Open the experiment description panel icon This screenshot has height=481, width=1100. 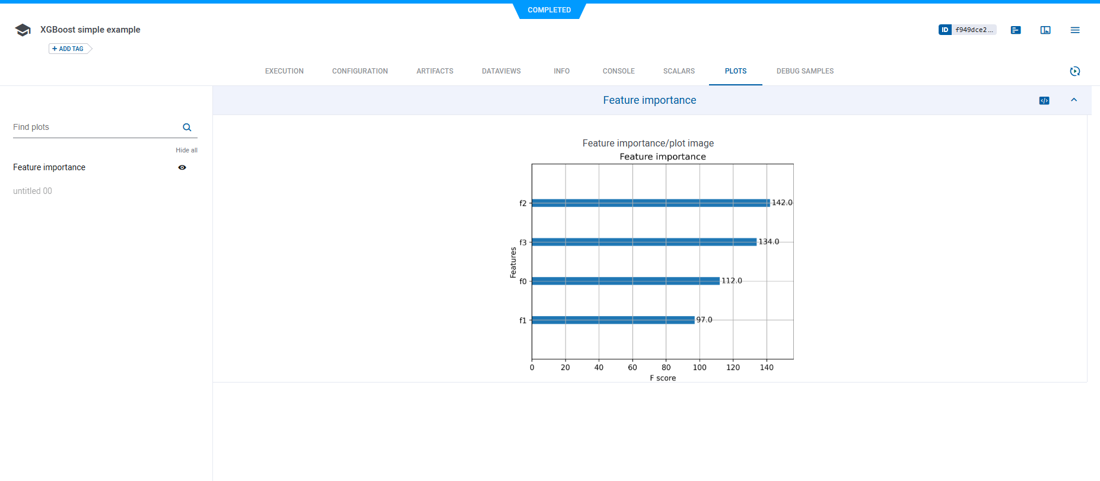(x=1016, y=30)
